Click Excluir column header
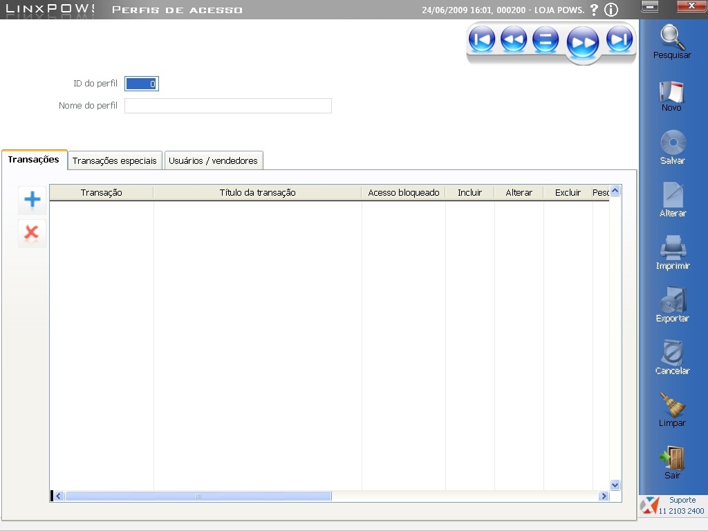This screenshot has width=708, height=531. 568,193
